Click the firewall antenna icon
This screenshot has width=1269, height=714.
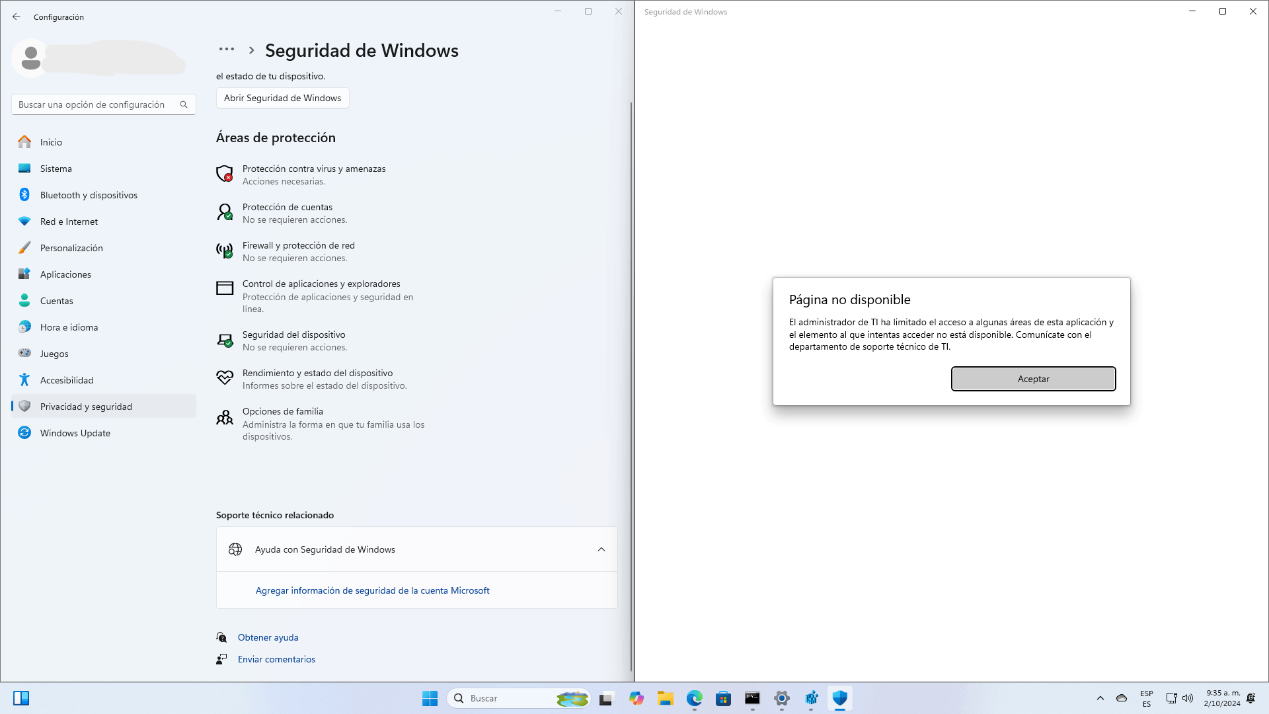(225, 251)
